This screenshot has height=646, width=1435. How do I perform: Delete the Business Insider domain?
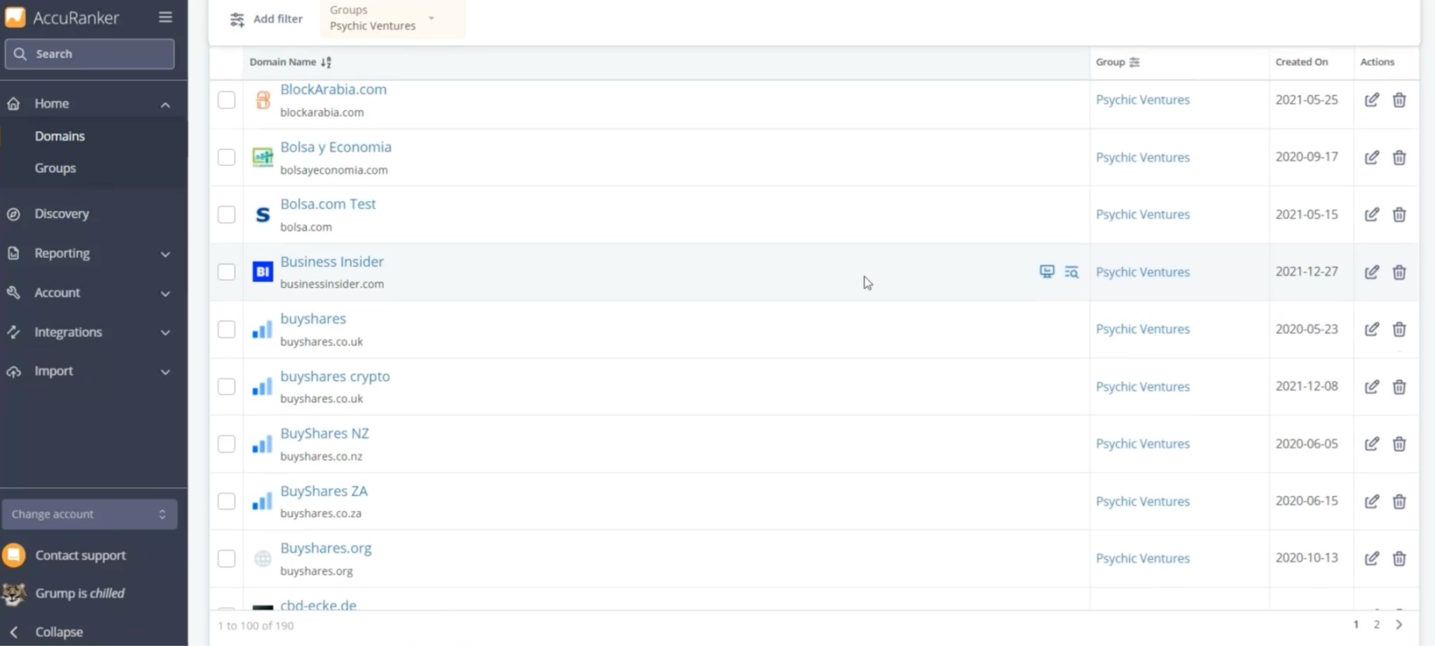click(1399, 271)
